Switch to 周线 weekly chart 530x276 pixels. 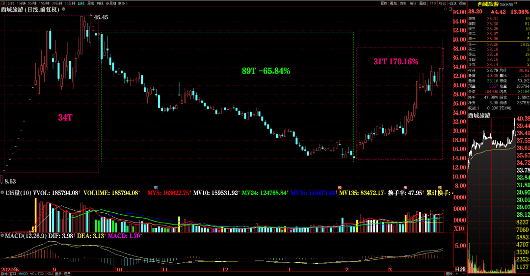pos(91,3)
